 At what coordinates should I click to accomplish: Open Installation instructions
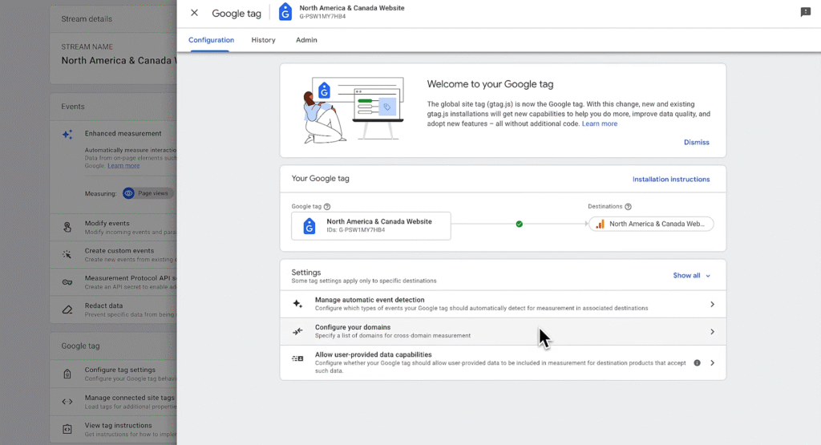(671, 179)
